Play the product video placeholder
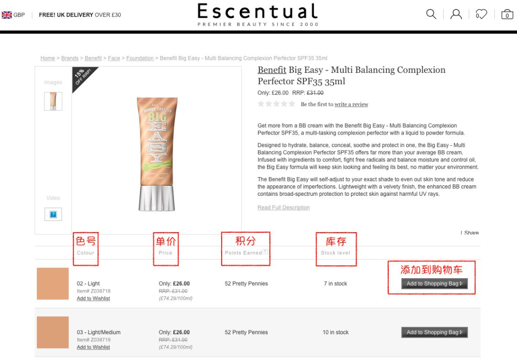 (x=53, y=214)
